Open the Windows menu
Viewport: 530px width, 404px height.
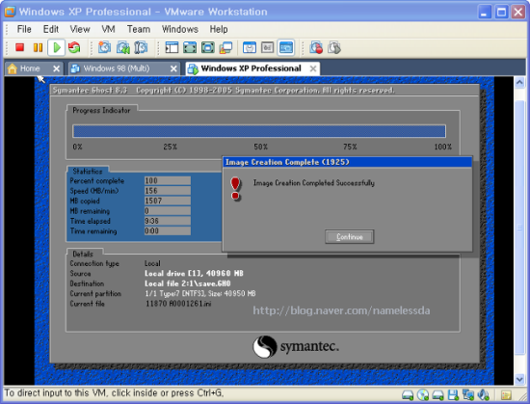point(180,29)
